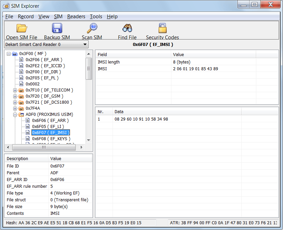Click the Open SIM File folder icon
The width and height of the screenshot is (283, 230).
[21, 28]
